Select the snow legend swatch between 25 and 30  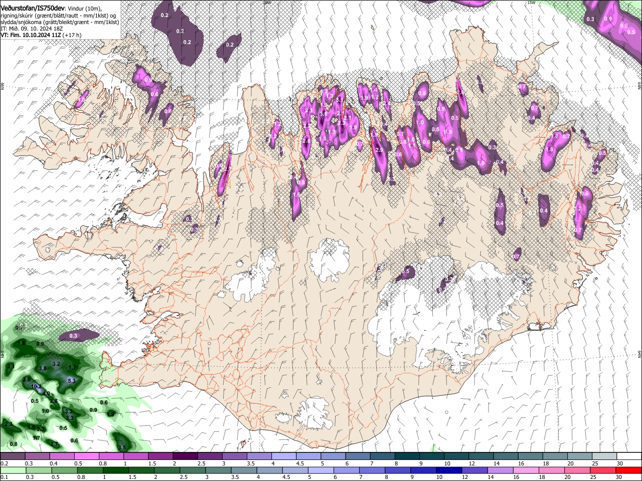tap(604, 456)
